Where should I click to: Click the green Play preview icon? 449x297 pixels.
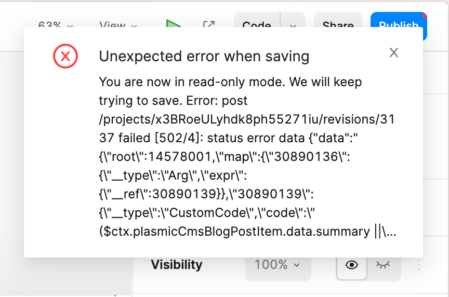[173, 23]
